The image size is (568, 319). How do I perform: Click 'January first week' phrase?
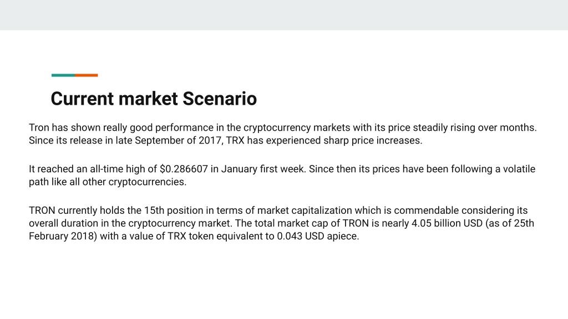click(262, 169)
